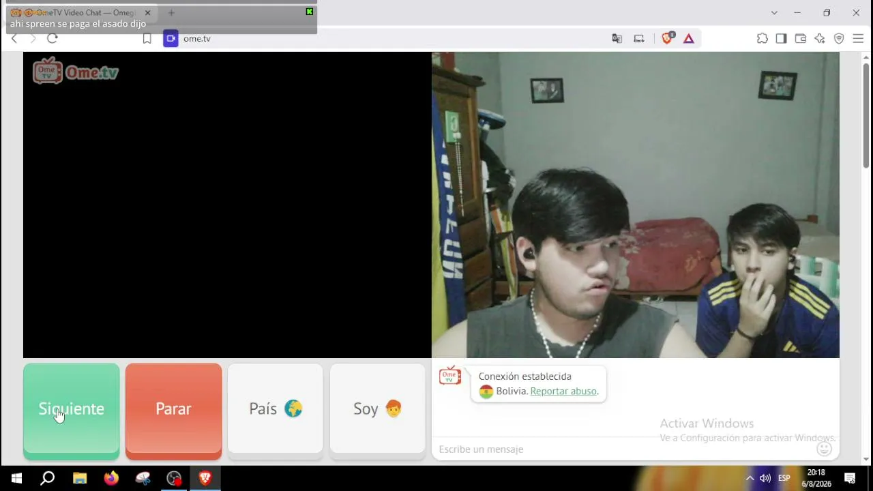The width and height of the screenshot is (873, 491).
Task: Click the Ome.tv logo
Action: coord(76,72)
